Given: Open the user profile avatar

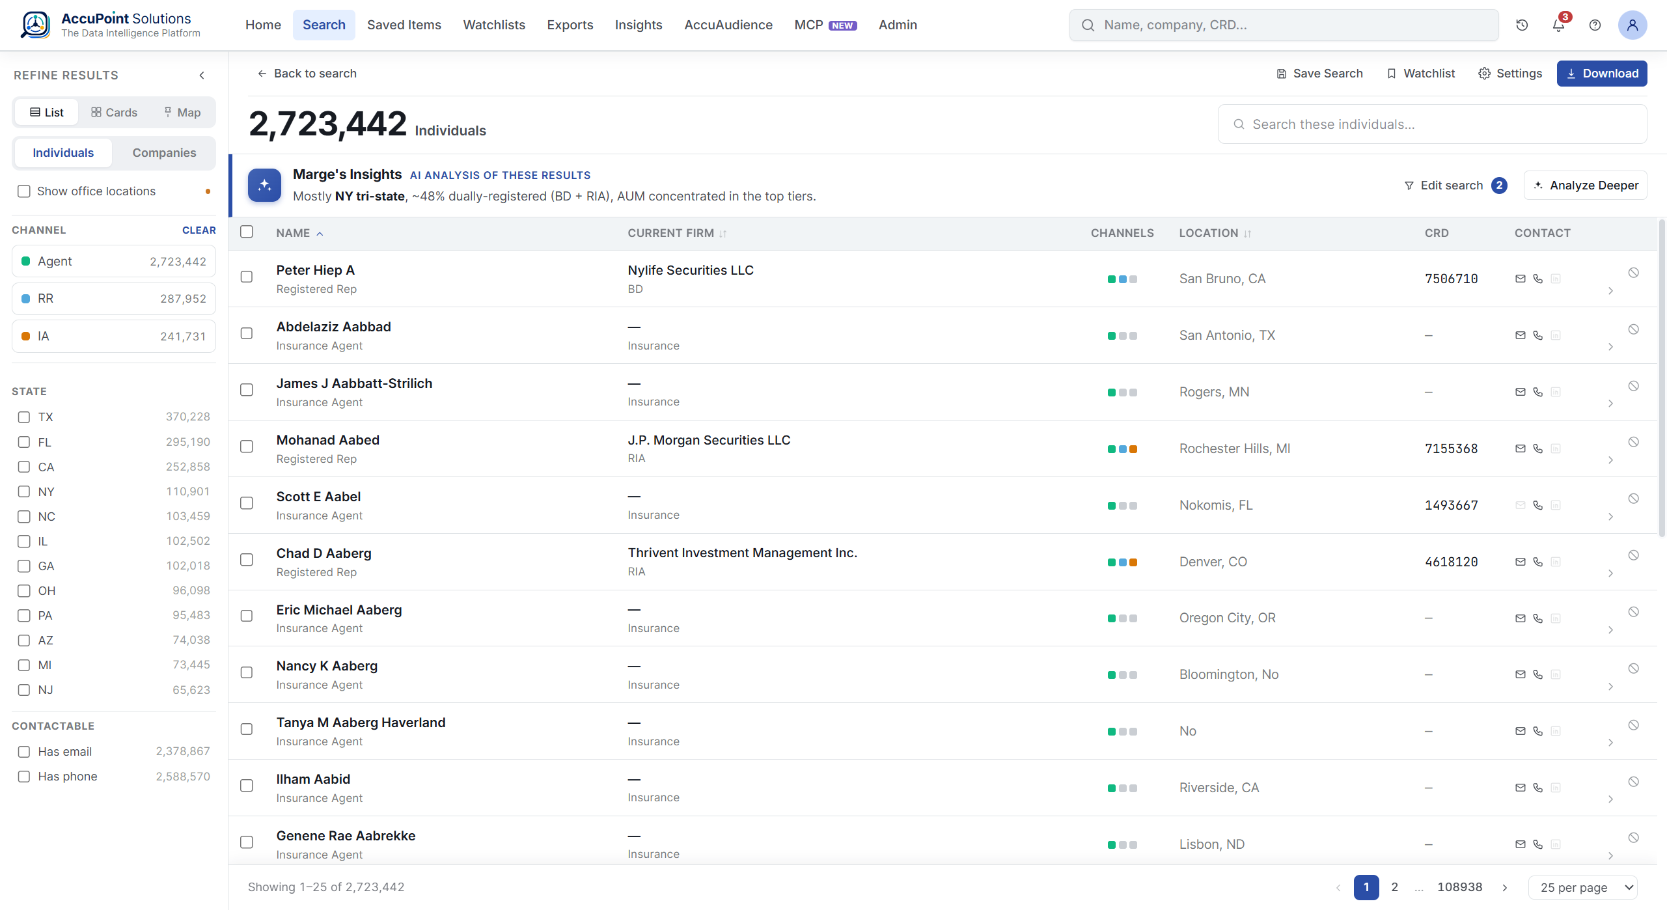Looking at the screenshot, I should [1633, 25].
